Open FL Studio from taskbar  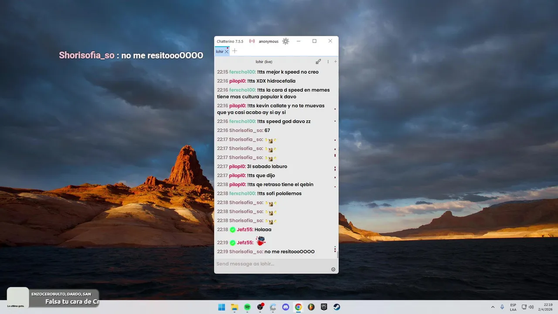[x=311, y=307]
